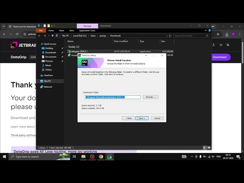Open File Explorer from taskbar

point(83,157)
